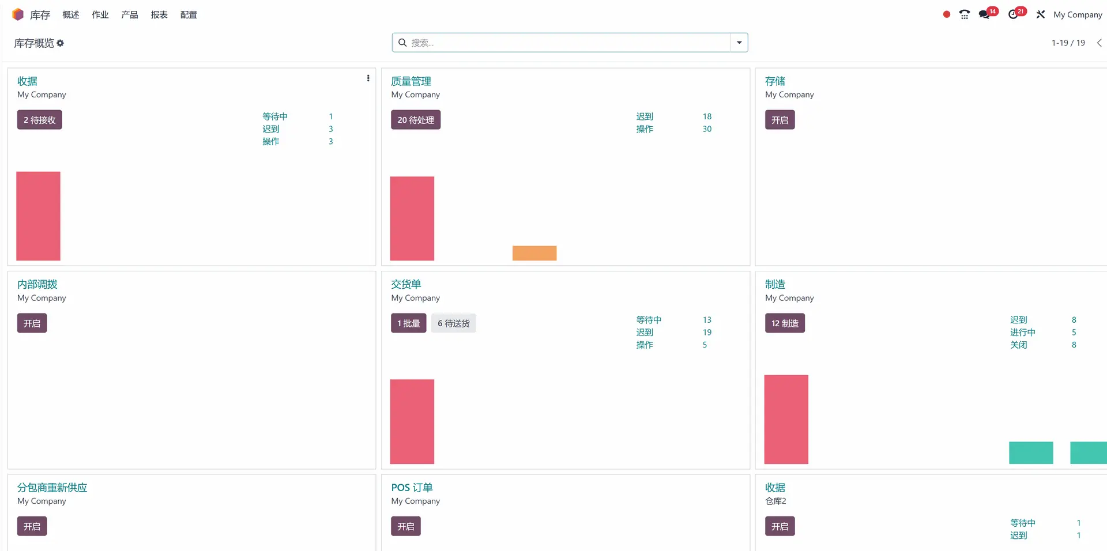The image size is (1107, 551).
Task: Click the 2 待接收 button
Action: pyautogui.click(x=40, y=120)
